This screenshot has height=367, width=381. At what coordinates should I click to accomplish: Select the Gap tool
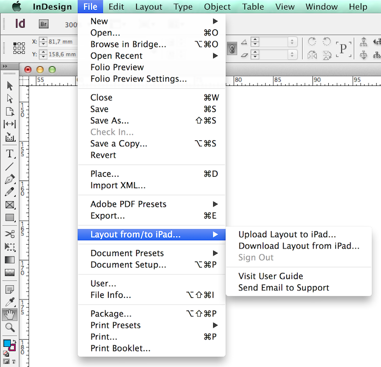click(x=10, y=124)
